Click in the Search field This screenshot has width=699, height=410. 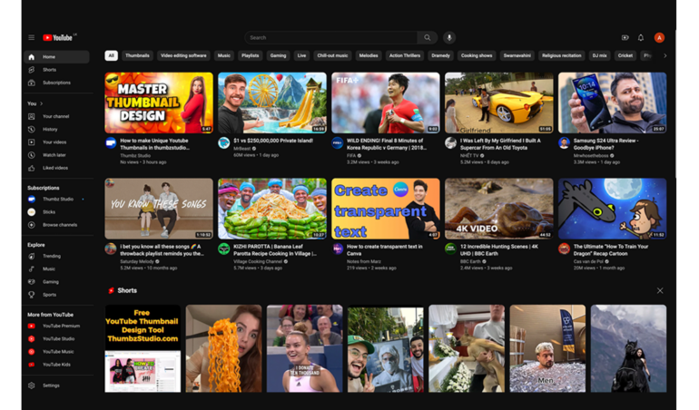click(330, 37)
